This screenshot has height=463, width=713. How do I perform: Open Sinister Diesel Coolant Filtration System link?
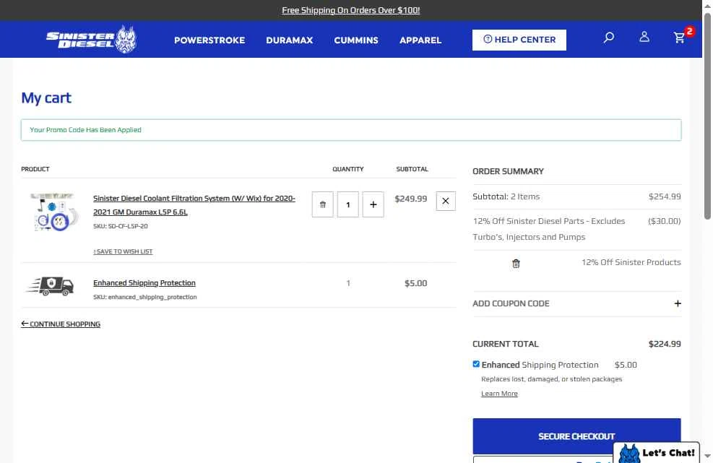(x=194, y=205)
